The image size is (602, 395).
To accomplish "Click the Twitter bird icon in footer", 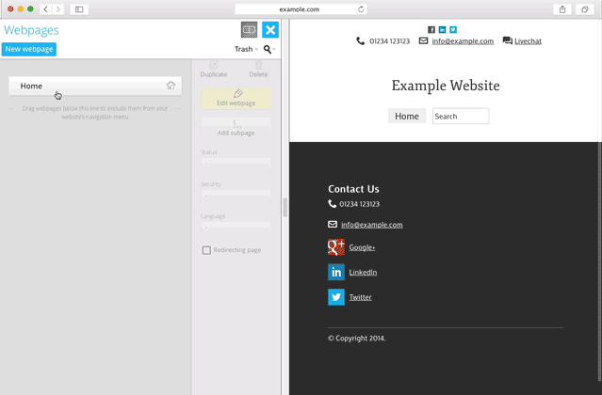I will click(x=336, y=297).
